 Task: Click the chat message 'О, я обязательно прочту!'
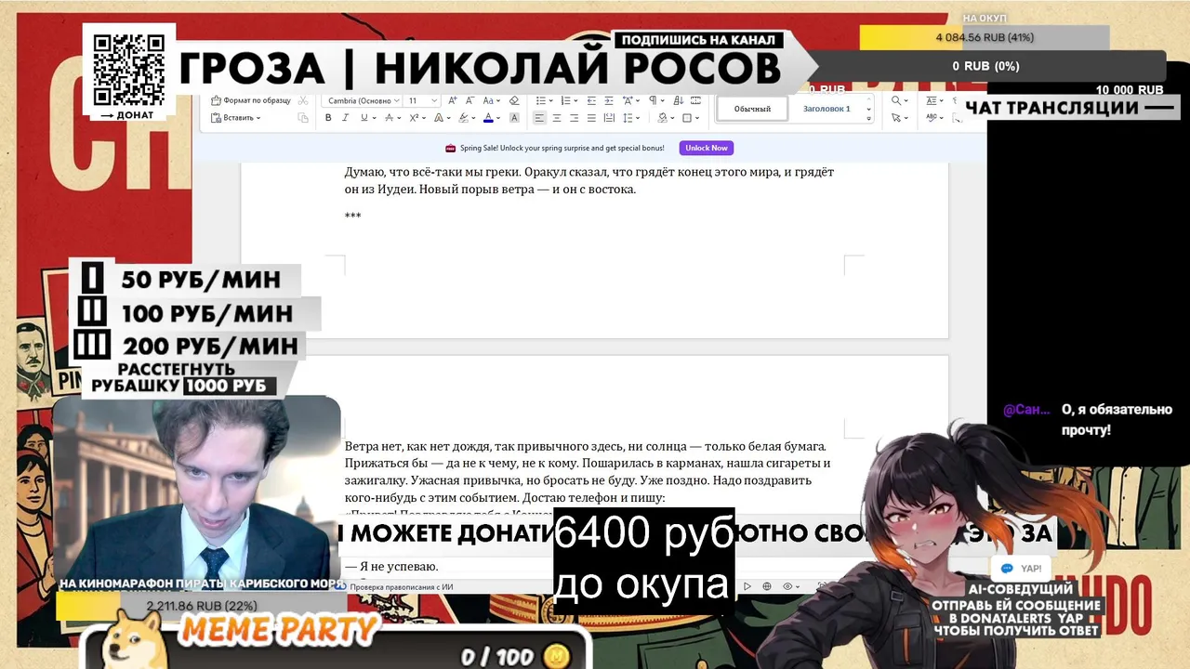(1117, 419)
